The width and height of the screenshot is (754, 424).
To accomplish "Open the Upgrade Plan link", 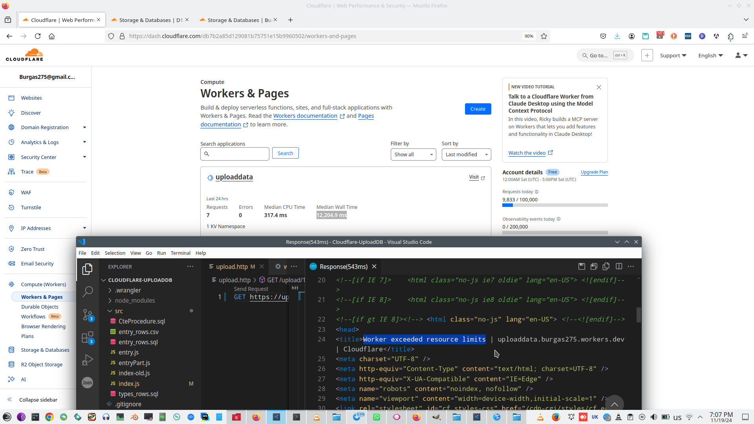I will pos(594,172).
